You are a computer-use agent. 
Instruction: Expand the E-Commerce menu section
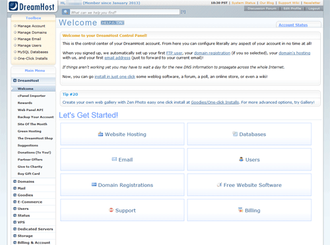pos(15,202)
